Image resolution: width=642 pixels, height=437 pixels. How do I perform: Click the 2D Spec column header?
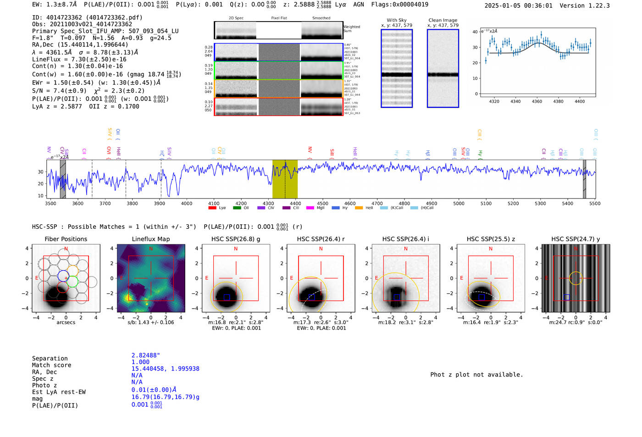pos(236,18)
